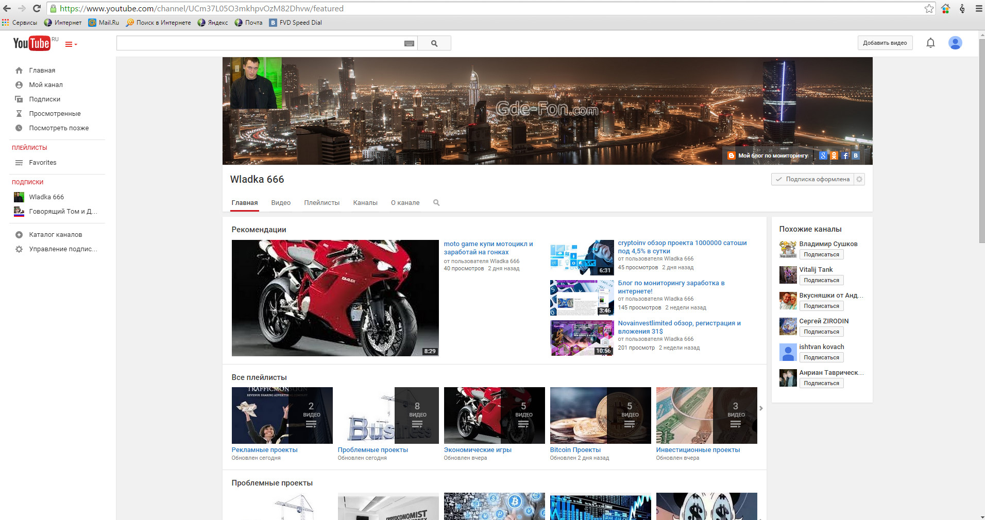Open the FVD Speed Dial bookmark
The image size is (985, 520).
point(296,23)
